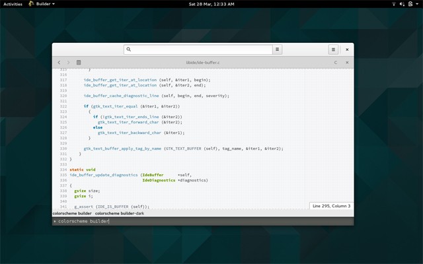Place cursor on 'static void' line 334

coord(83,170)
